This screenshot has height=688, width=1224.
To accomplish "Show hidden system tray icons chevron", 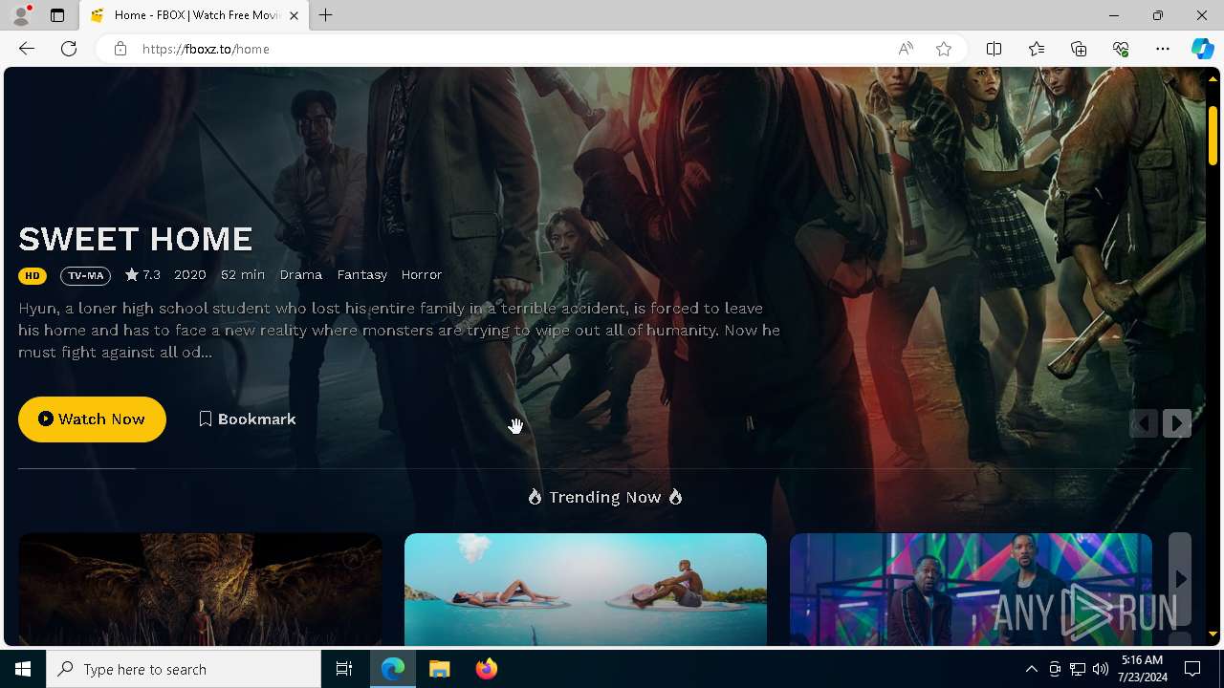I will click(x=1031, y=669).
